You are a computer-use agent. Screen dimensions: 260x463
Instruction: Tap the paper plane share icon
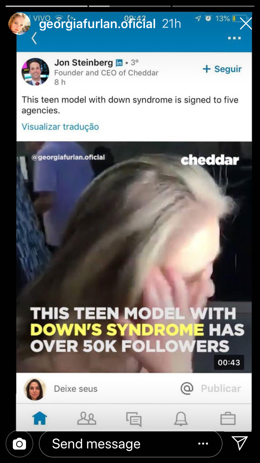[x=240, y=443]
